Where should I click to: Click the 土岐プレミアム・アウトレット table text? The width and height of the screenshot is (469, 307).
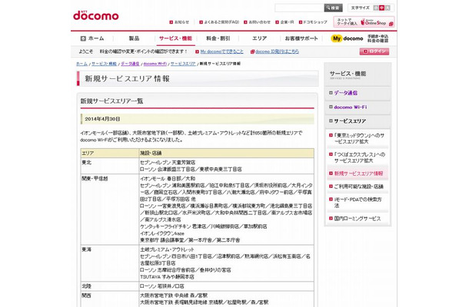click(167, 249)
